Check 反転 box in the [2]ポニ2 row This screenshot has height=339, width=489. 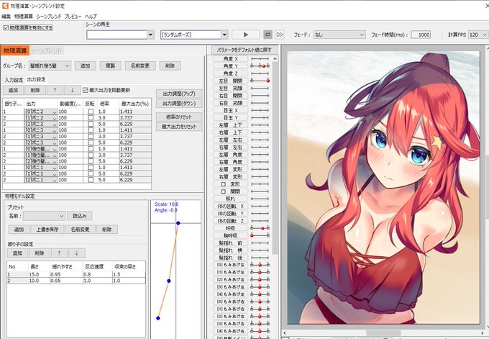click(x=91, y=124)
